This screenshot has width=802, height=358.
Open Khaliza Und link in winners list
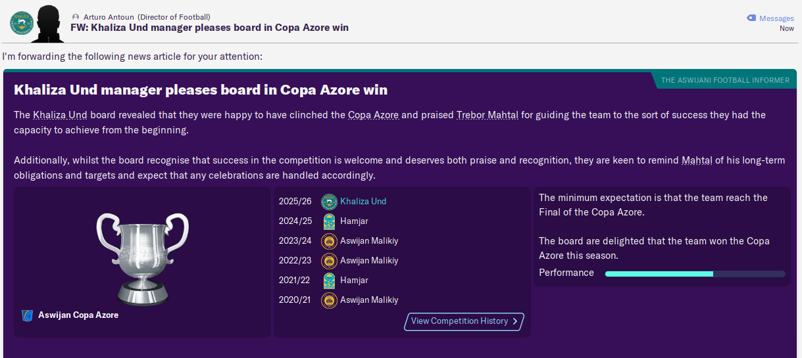coord(363,202)
